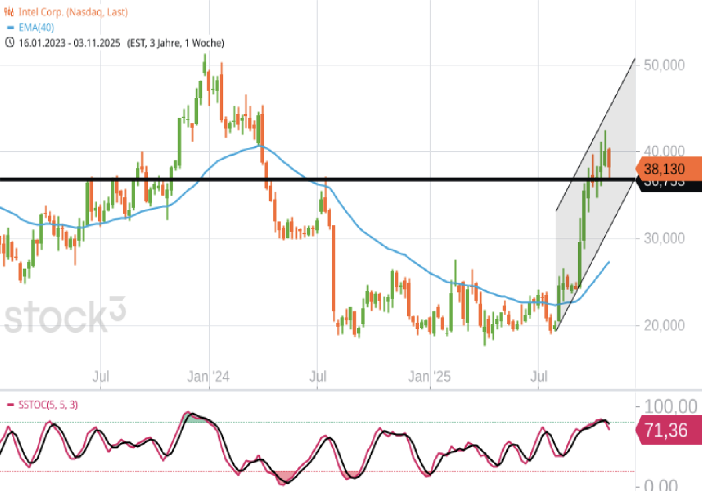The width and height of the screenshot is (702, 491).
Task: Click the blue EMA(40) legend marker
Action: coord(10,28)
